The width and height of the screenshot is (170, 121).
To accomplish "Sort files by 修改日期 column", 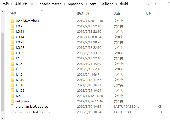I will pyautogui.click(x=83, y=13).
